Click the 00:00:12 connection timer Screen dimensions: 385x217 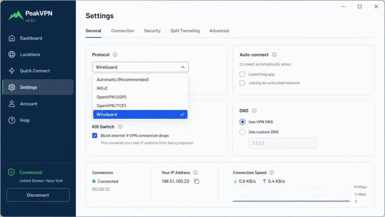tap(101, 189)
